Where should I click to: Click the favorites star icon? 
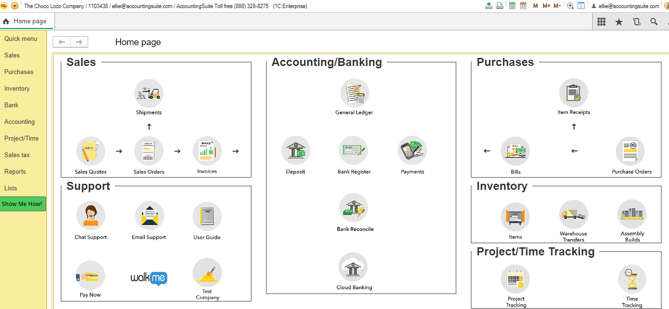point(619,22)
